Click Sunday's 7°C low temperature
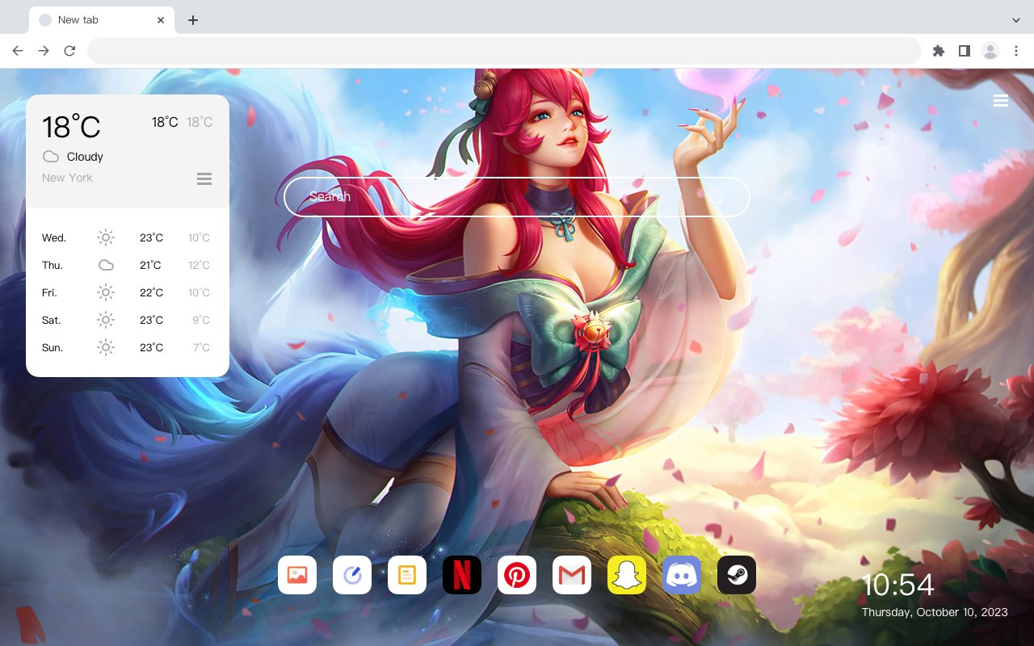 tap(201, 347)
